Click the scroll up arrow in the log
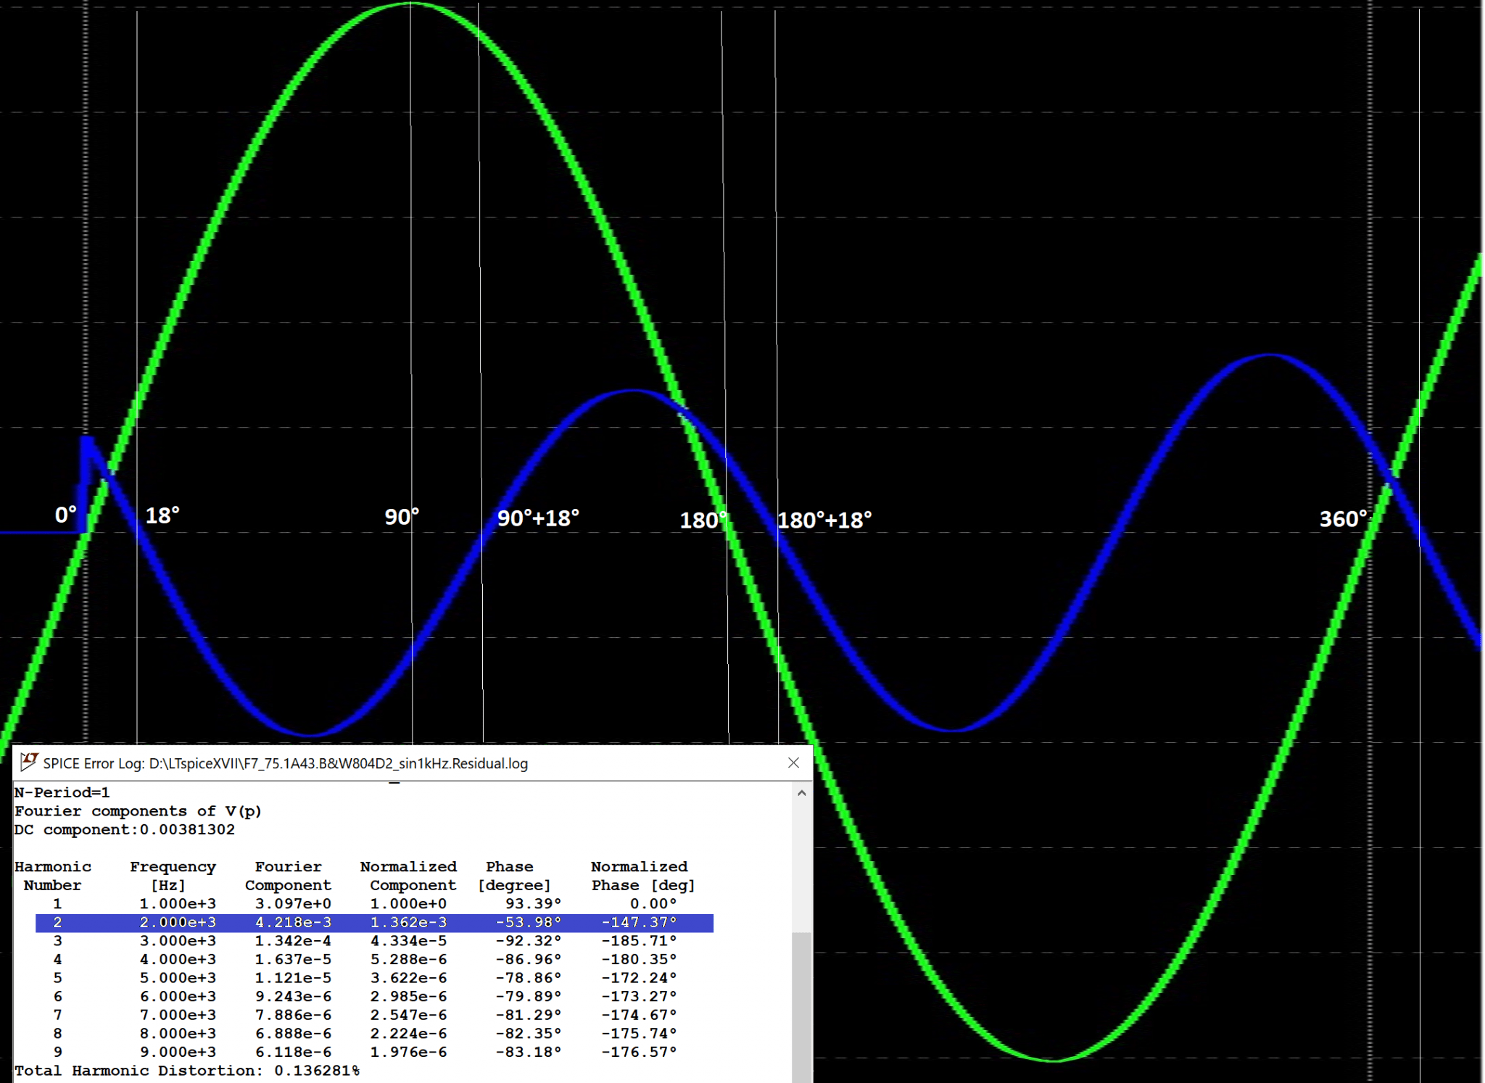The image size is (1485, 1083). click(x=801, y=793)
